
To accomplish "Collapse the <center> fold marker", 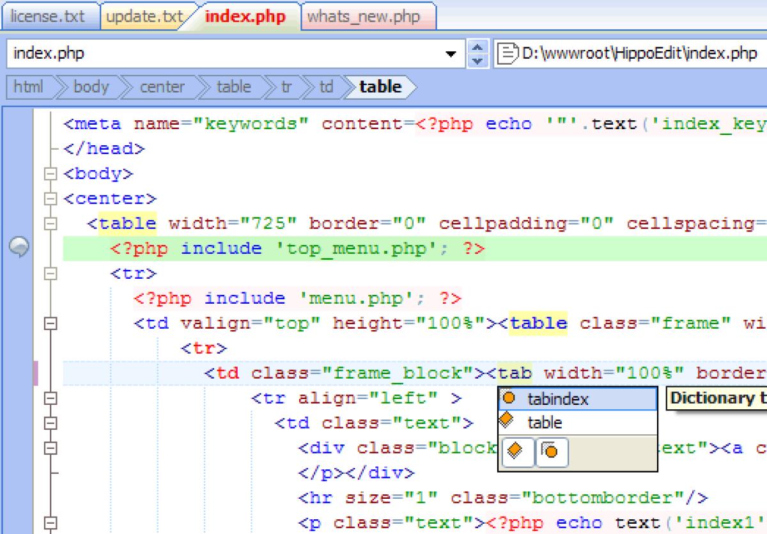I will 49,198.
